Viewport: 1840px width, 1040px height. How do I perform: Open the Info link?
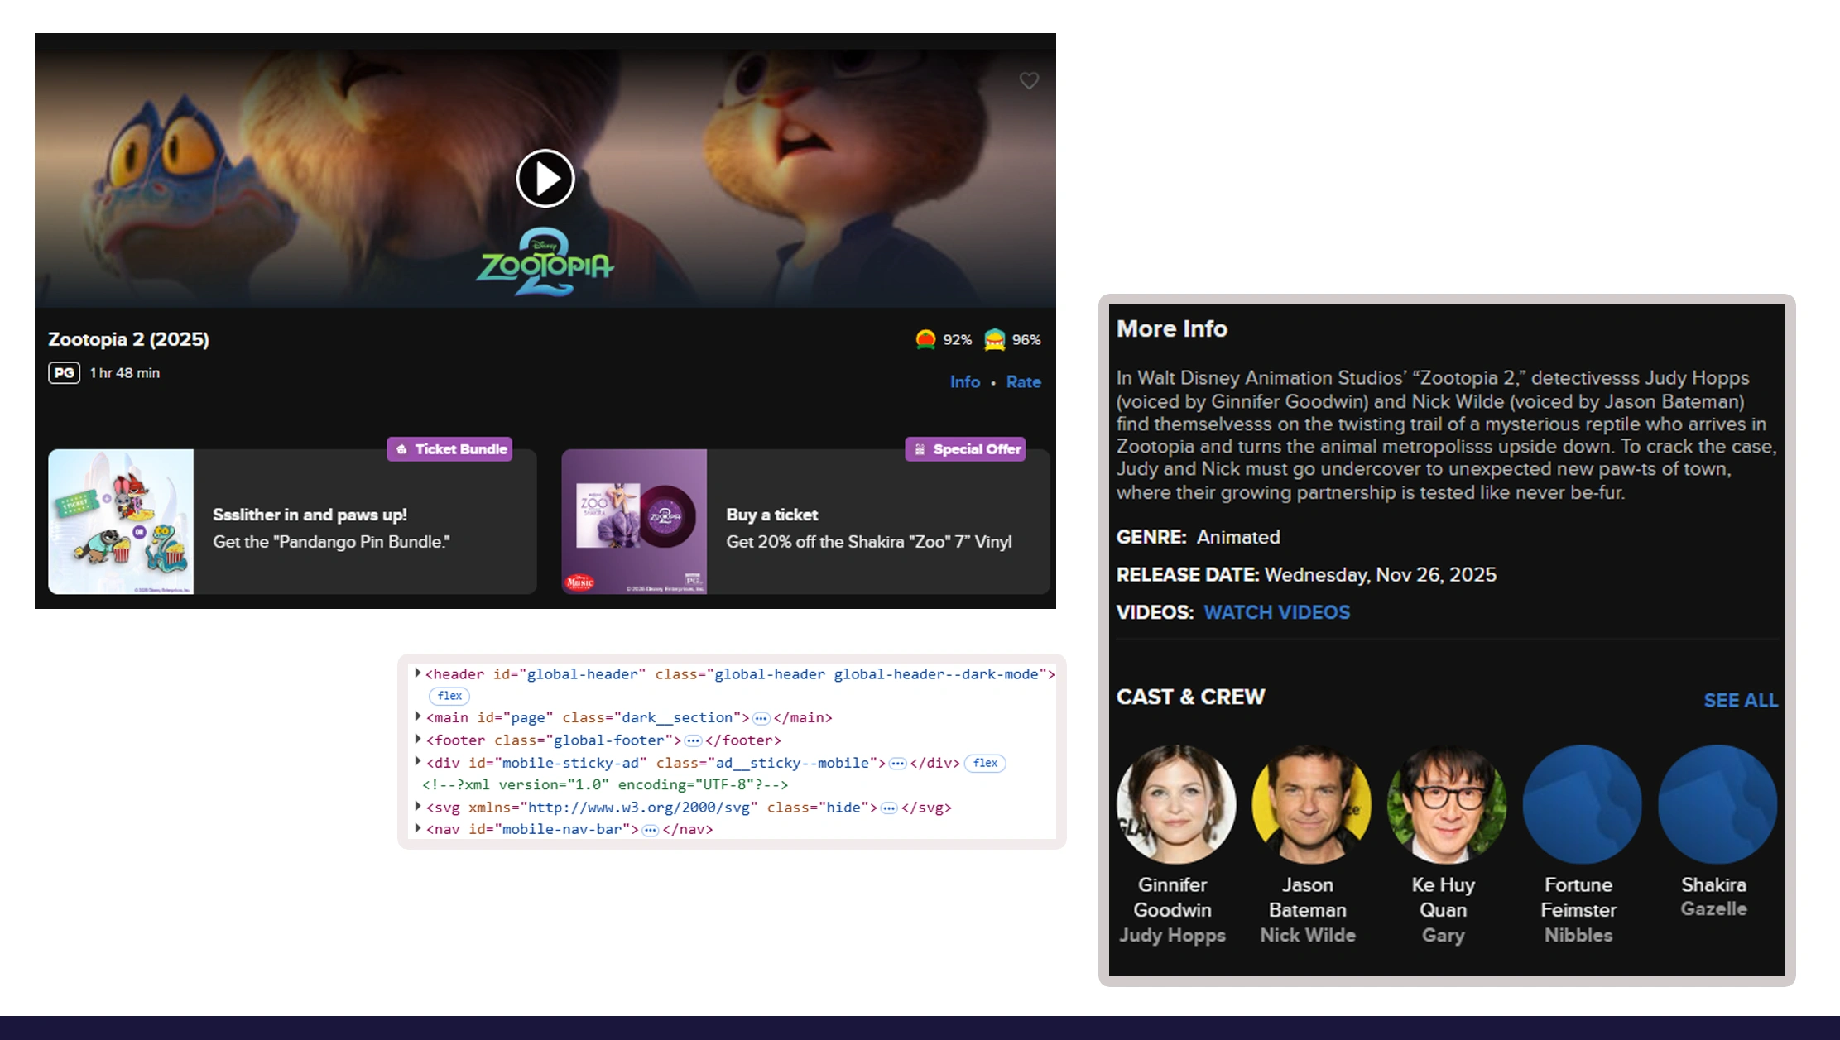[x=964, y=382]
